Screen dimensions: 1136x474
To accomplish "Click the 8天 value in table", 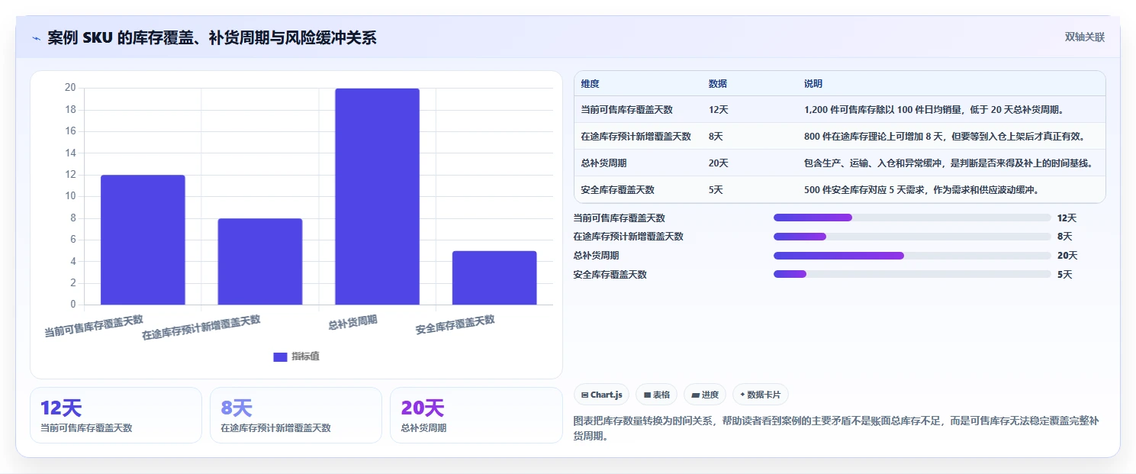I will tap(716, 137).
